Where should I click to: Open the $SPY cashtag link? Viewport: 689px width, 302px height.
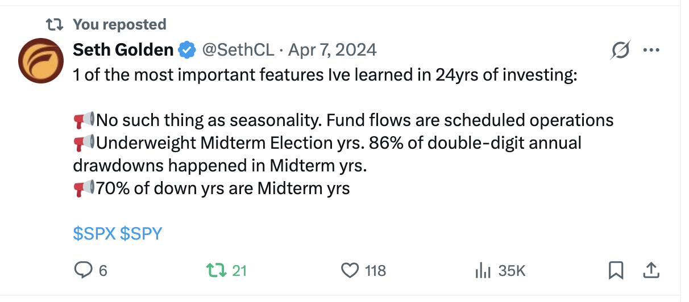(x=141, y=233)
